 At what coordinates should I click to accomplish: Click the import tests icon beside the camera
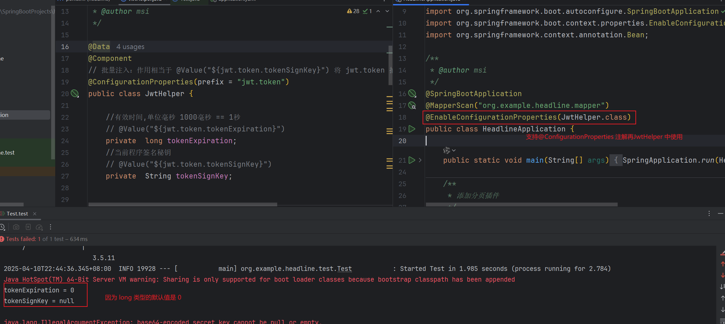point(28,227)
